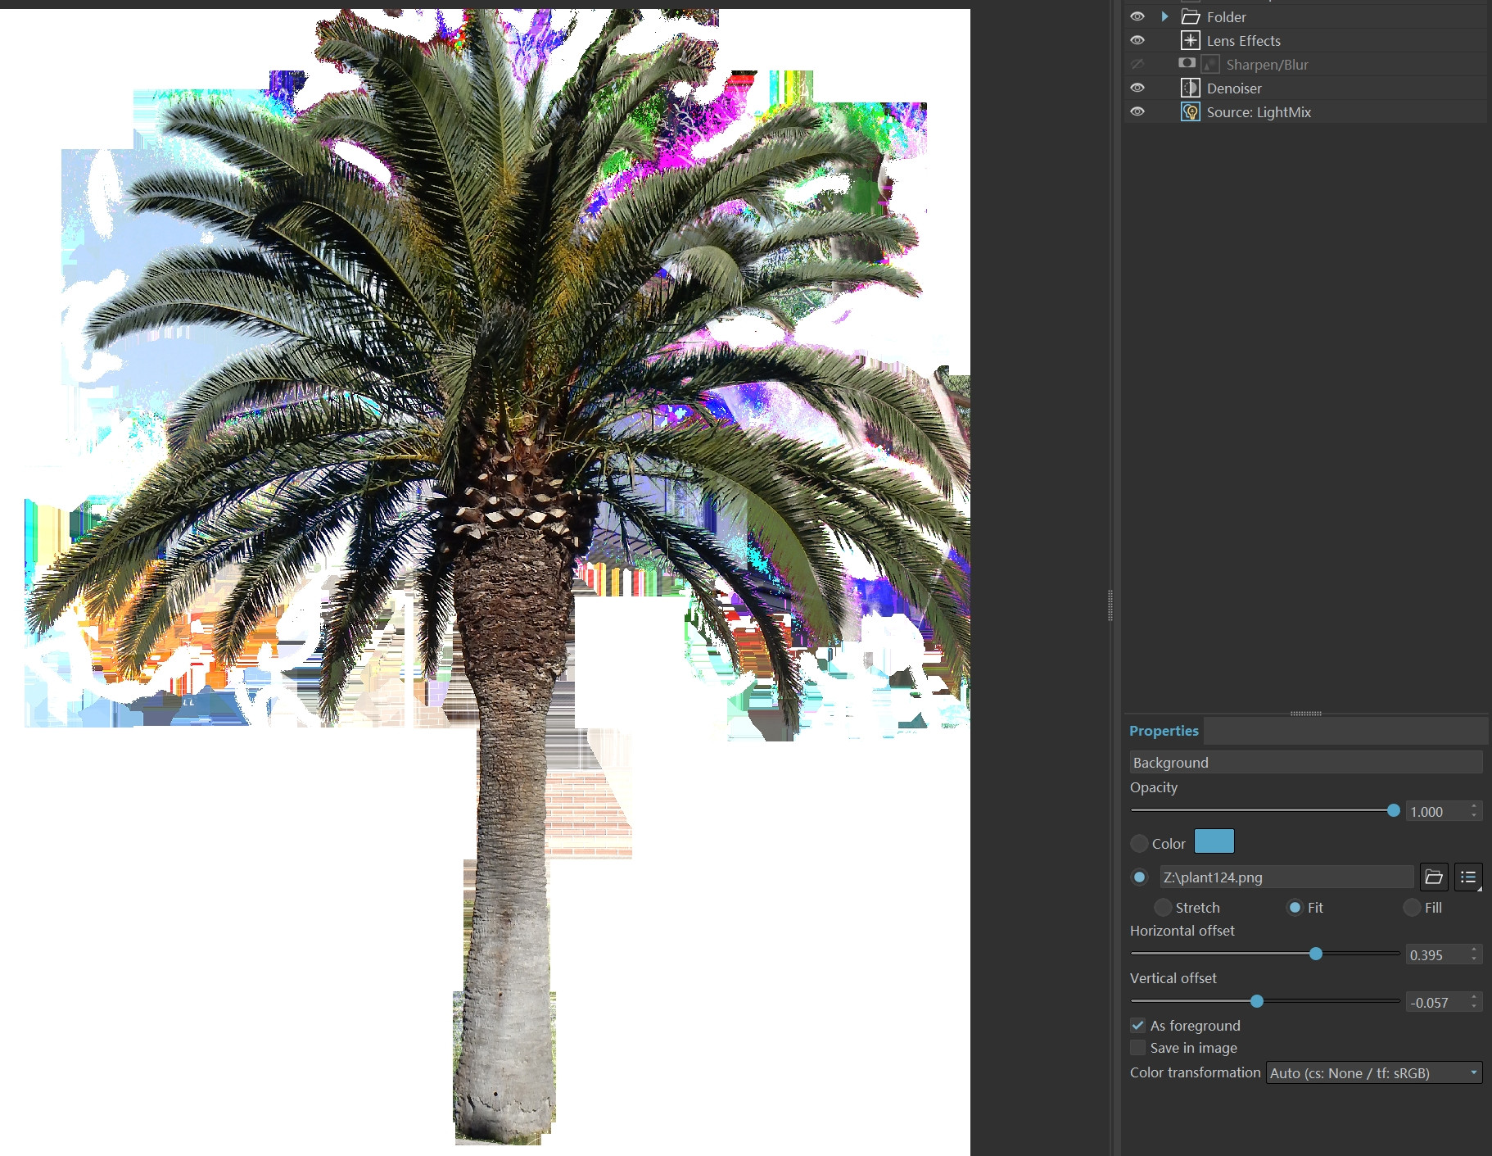1492x1156 pixels.
Task: Open the Color transformation dropdown
Action: click(x=1374, y=1072)
